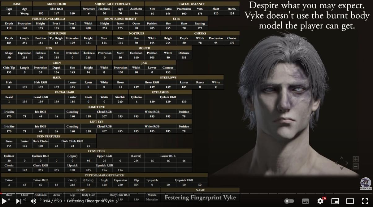373x207 pixels.
Task: Click the channel subscribe logo on video
Action: (x=366, y=184)
